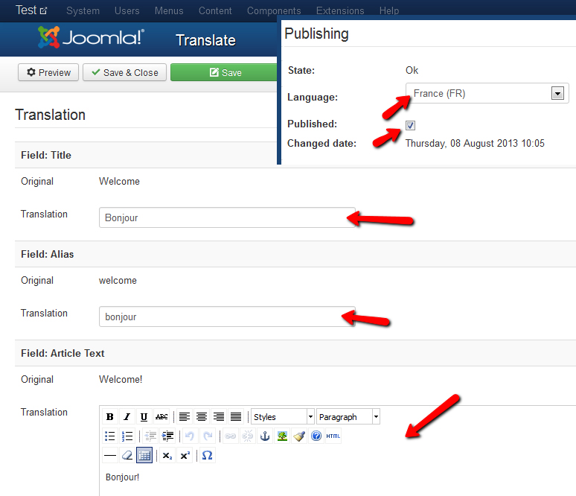576x496 pixels.
Task: Insert an image with the tree picture icon
Action: tap(282, 436)
